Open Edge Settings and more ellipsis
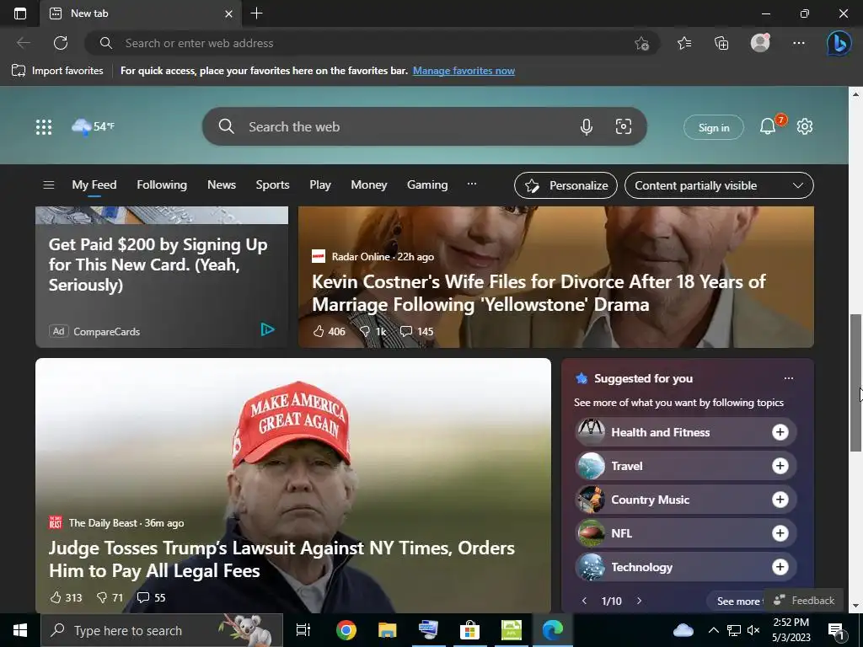Screen dimensions: 863x647 pos(799,43)
